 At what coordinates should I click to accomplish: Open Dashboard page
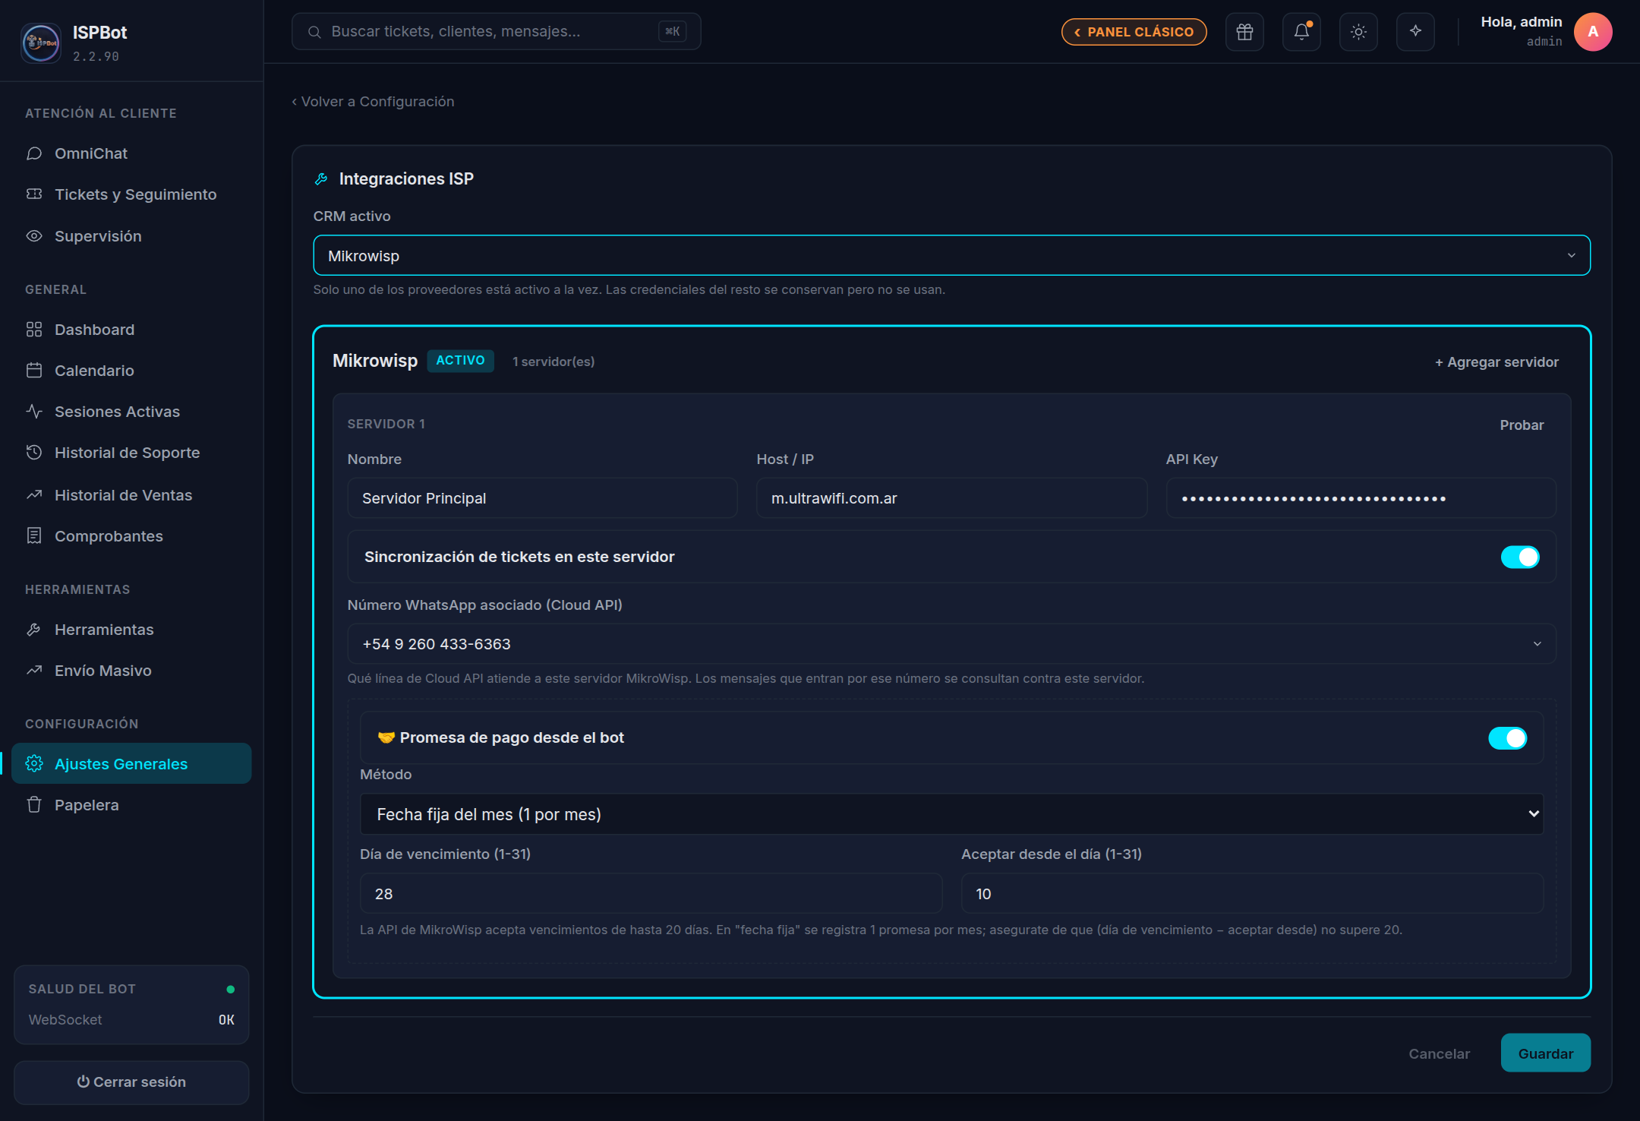[x=131, y=330]
